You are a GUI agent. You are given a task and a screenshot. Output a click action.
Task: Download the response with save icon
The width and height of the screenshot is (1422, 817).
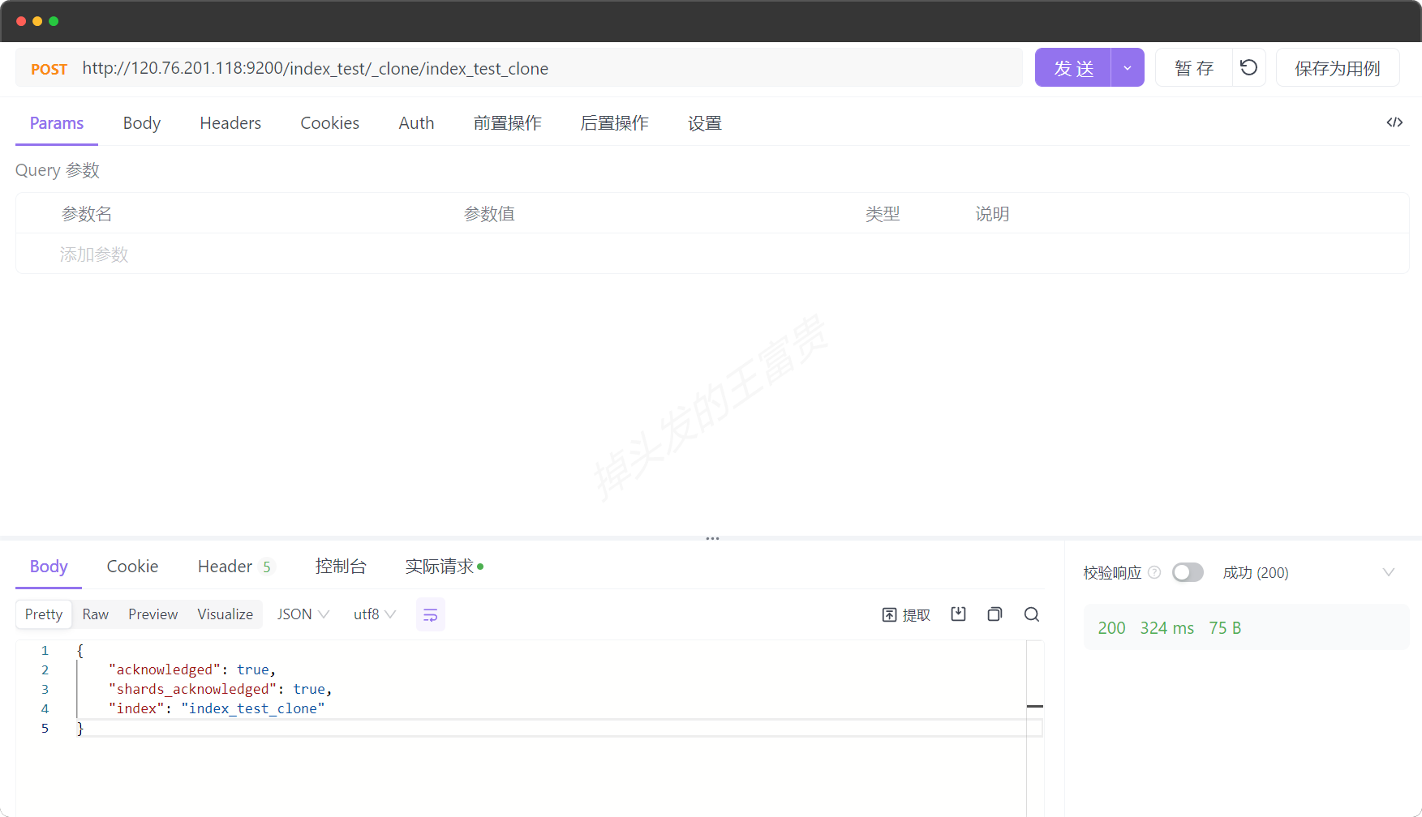(958, 614)
